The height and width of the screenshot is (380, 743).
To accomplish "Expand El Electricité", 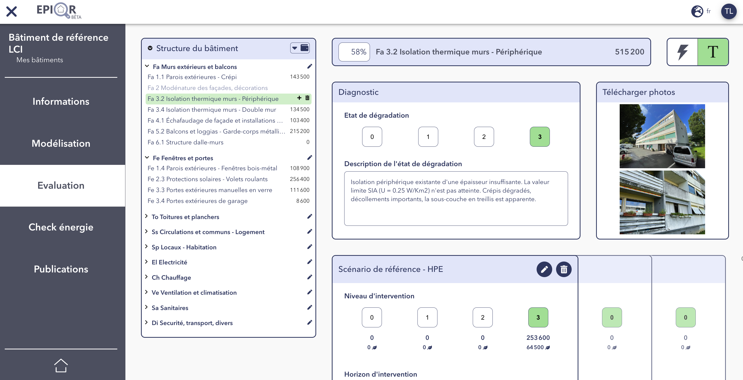I will (x=146, y=262).
